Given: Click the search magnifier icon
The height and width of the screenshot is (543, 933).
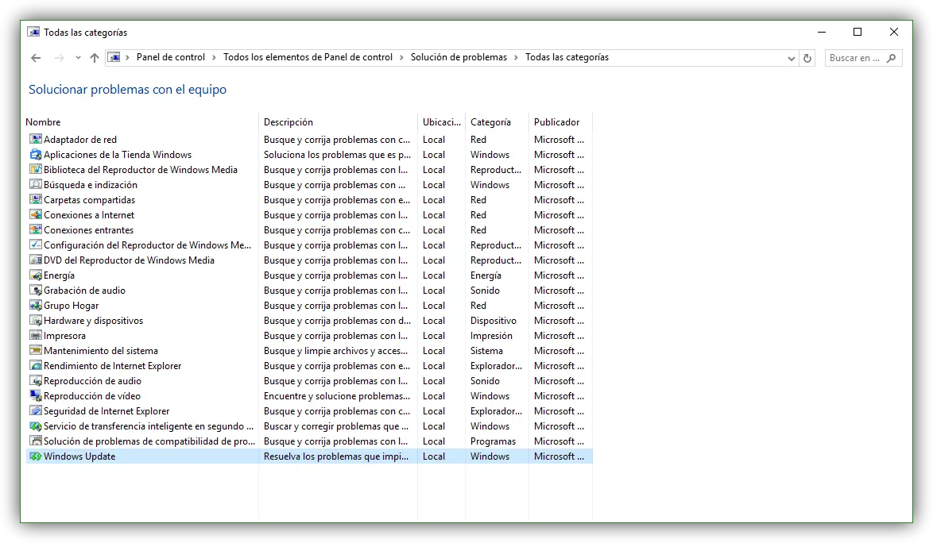Looking at the screenshot, I should 891,58.
